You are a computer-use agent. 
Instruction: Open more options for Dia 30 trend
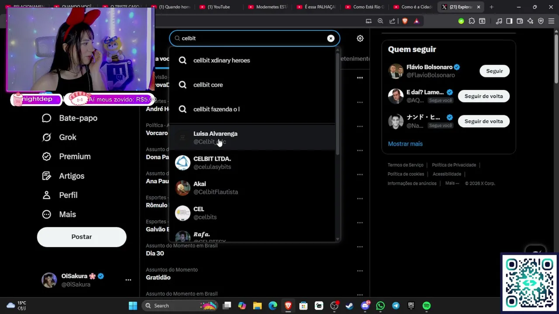[x=360, y=246]
